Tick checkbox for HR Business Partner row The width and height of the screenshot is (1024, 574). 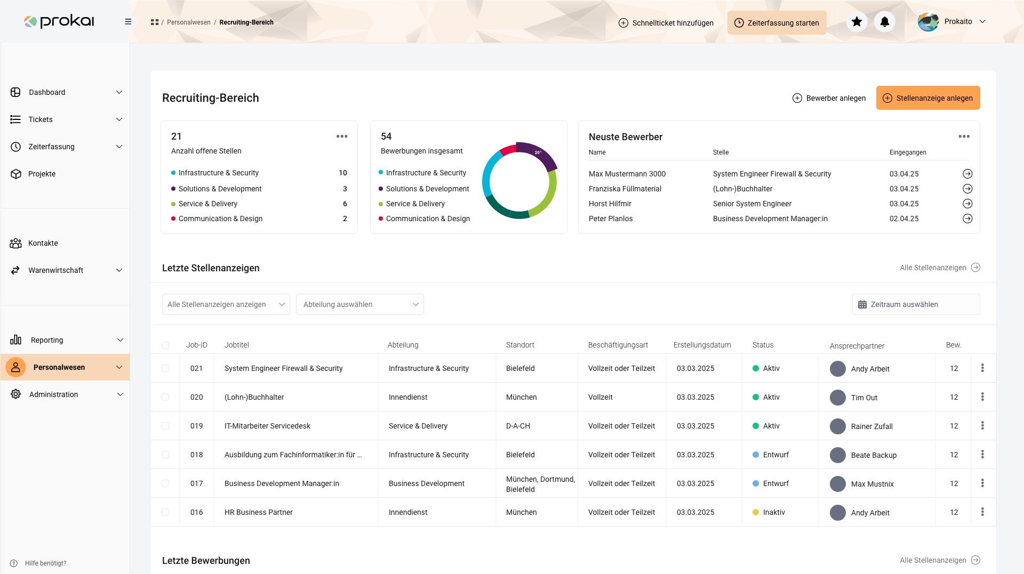pos(165,512)
